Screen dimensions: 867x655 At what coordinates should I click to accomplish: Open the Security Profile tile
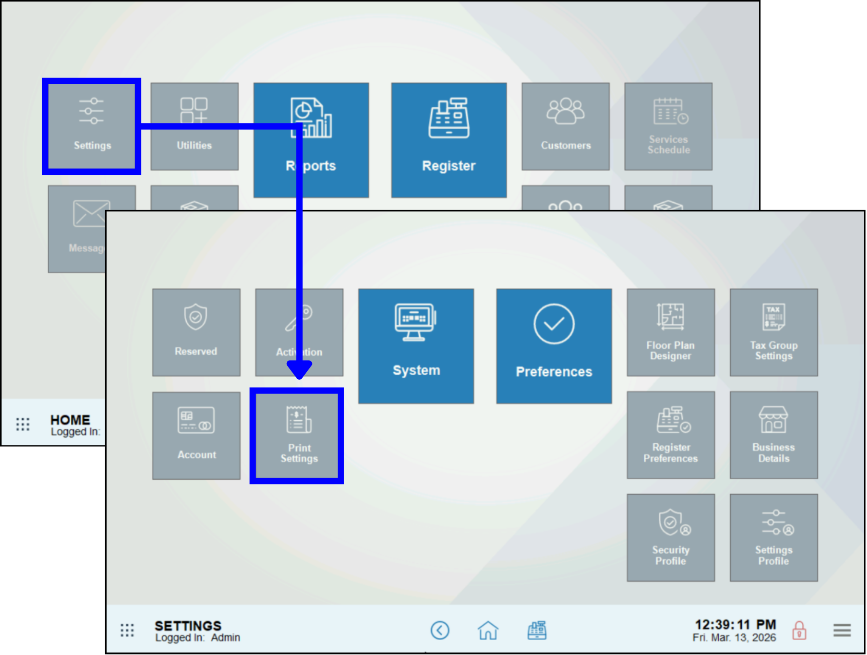(x=671, y=537)
